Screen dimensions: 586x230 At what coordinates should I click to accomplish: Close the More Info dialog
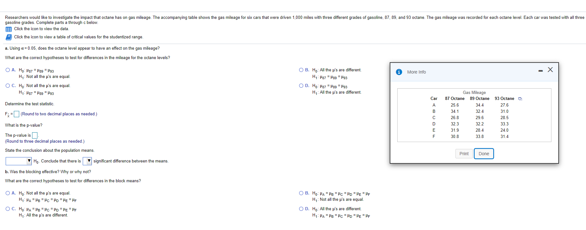550,70
